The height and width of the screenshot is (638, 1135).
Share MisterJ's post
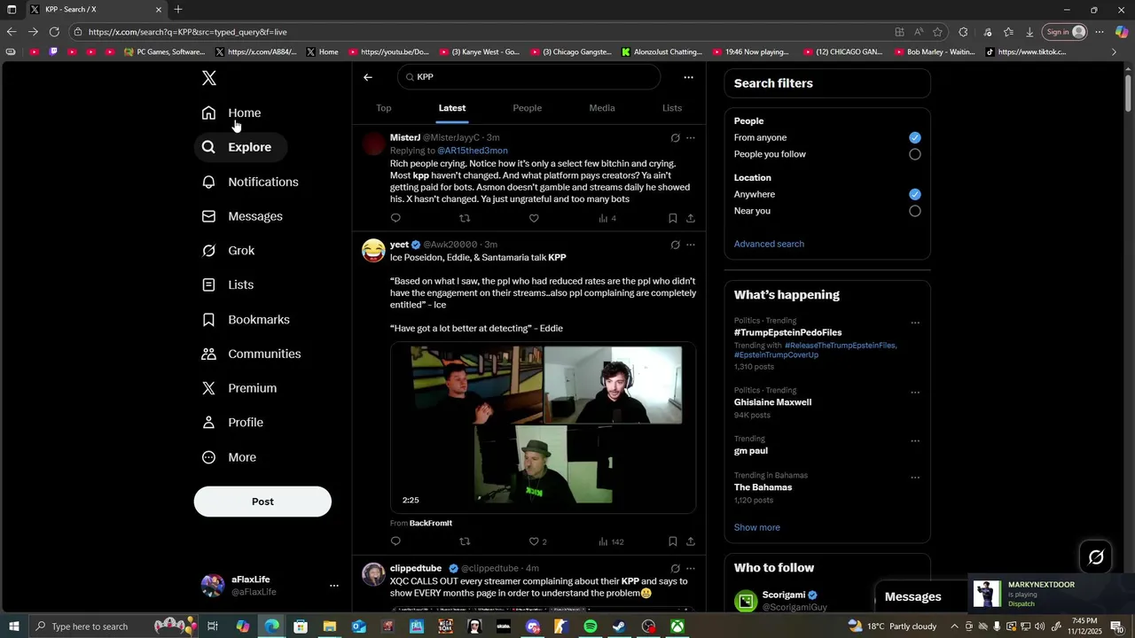coord(691,218)
